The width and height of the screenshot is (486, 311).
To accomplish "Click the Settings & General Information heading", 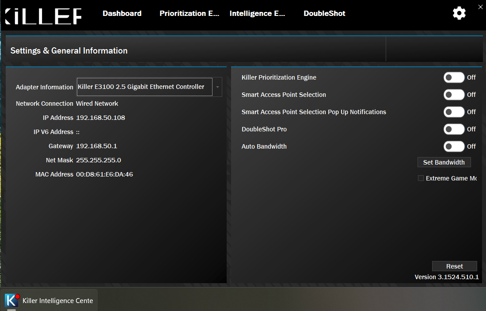I will point(69,50).
